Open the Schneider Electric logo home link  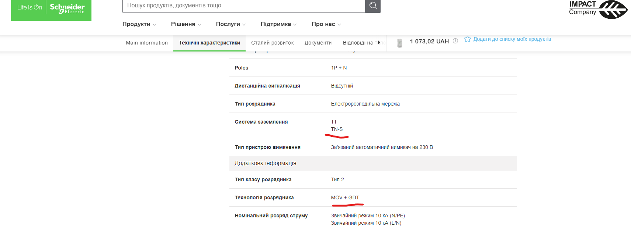tap(51, 10)
